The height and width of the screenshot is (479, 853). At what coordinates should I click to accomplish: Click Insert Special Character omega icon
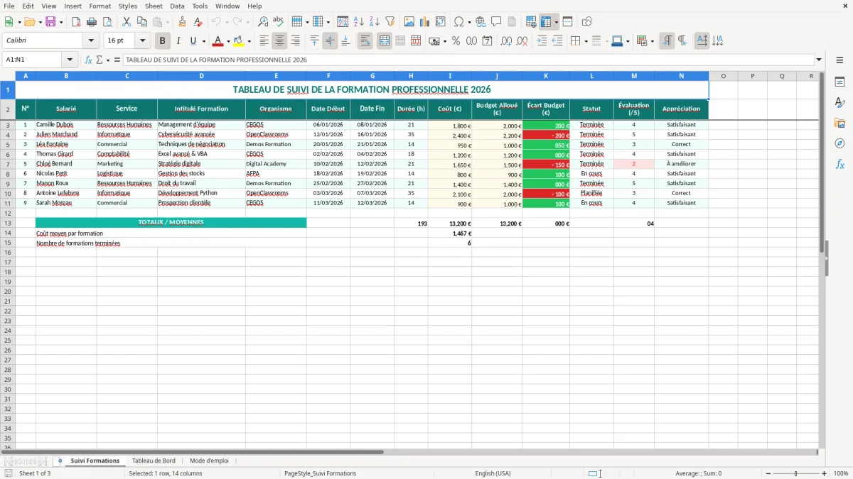[x=459, y=22]
